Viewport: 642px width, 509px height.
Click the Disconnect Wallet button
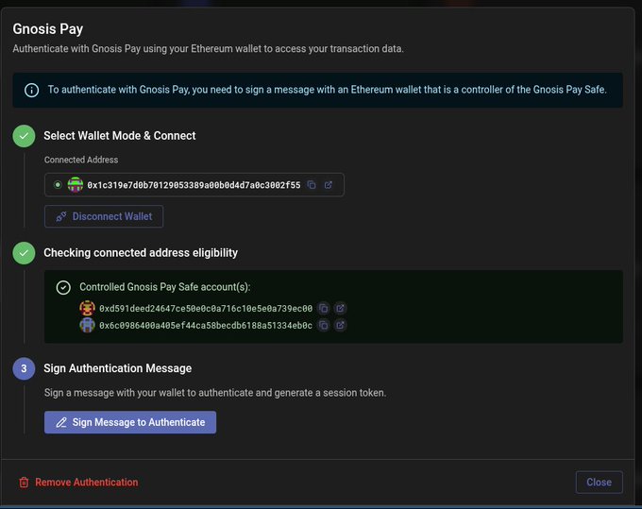(104, 216)
